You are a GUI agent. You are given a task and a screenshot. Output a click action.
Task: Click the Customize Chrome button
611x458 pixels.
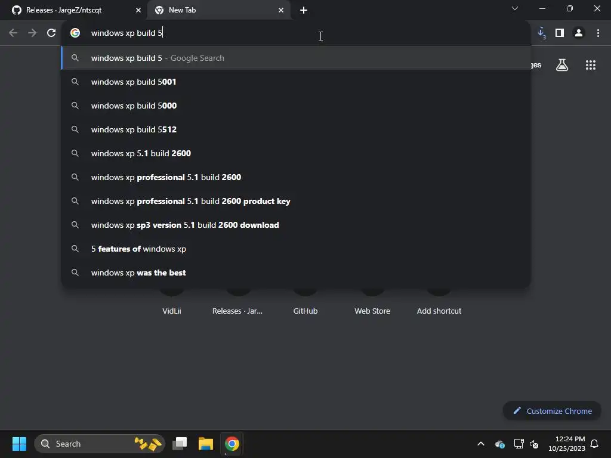[552, 411]
